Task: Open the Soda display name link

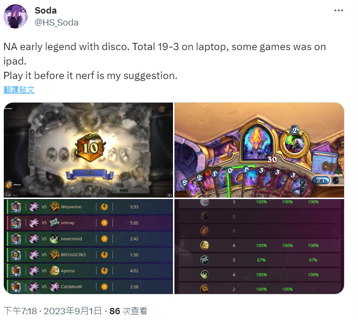Action: point(46,11)
